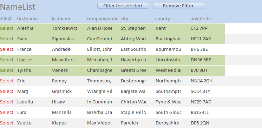Image resolution: width=262 pixels, height=129 pixels.
Task: Toggle Select link for Evan Zigomalas
Action: pyautogui.click(x=7, y=39)
